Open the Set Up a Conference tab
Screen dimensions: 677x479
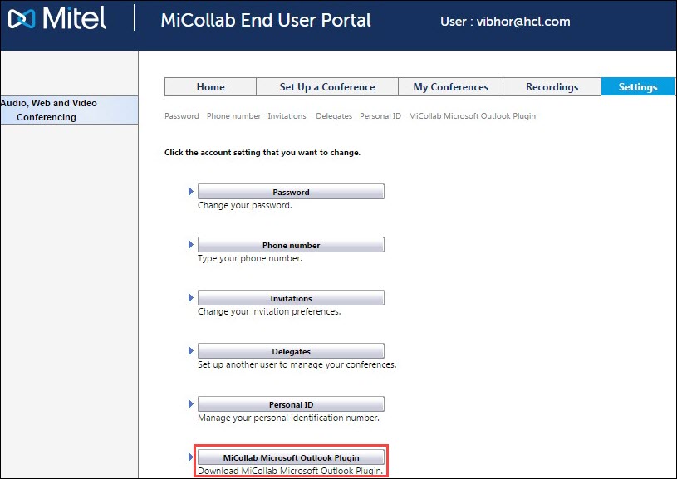point(327,86)
